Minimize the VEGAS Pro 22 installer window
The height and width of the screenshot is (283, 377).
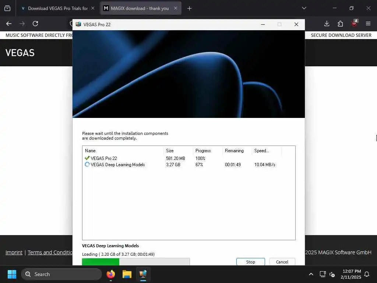point(263,24)
